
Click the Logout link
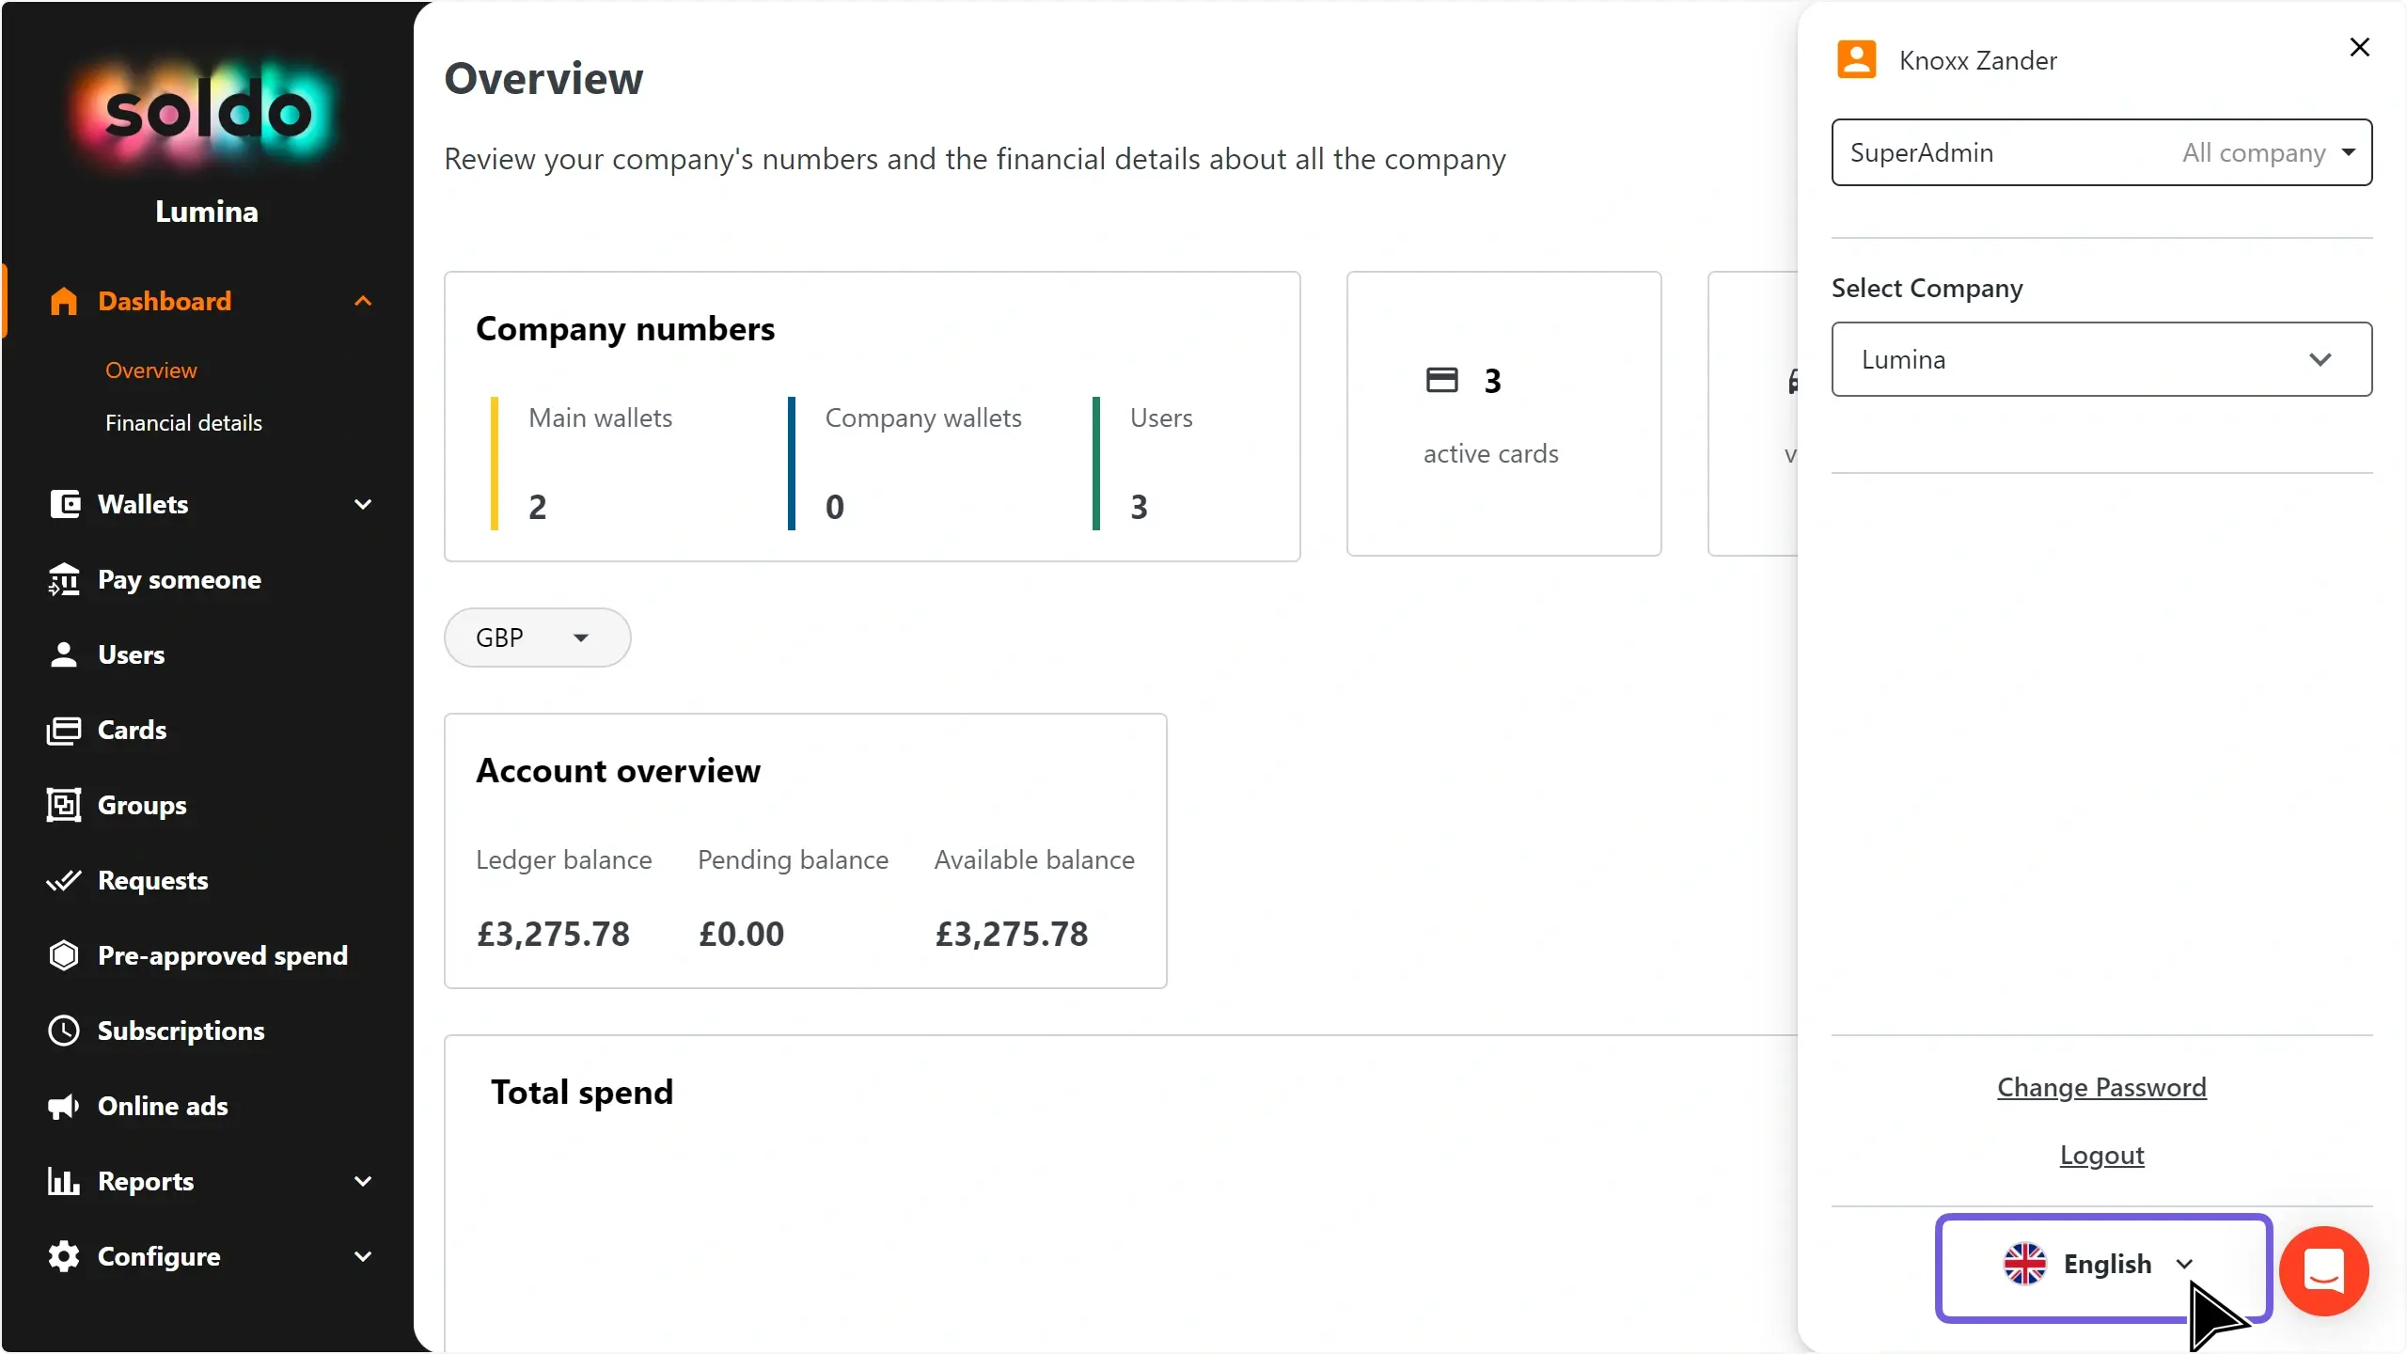2100,1155
